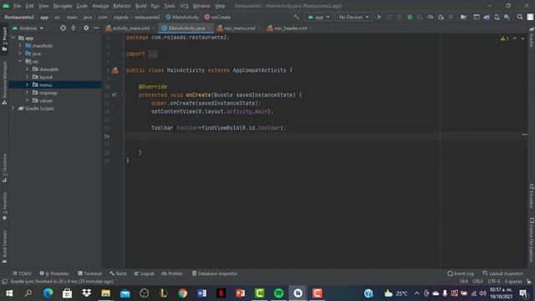Open Project panel gear settings
The image size is (535, 301).
[86, 28]
